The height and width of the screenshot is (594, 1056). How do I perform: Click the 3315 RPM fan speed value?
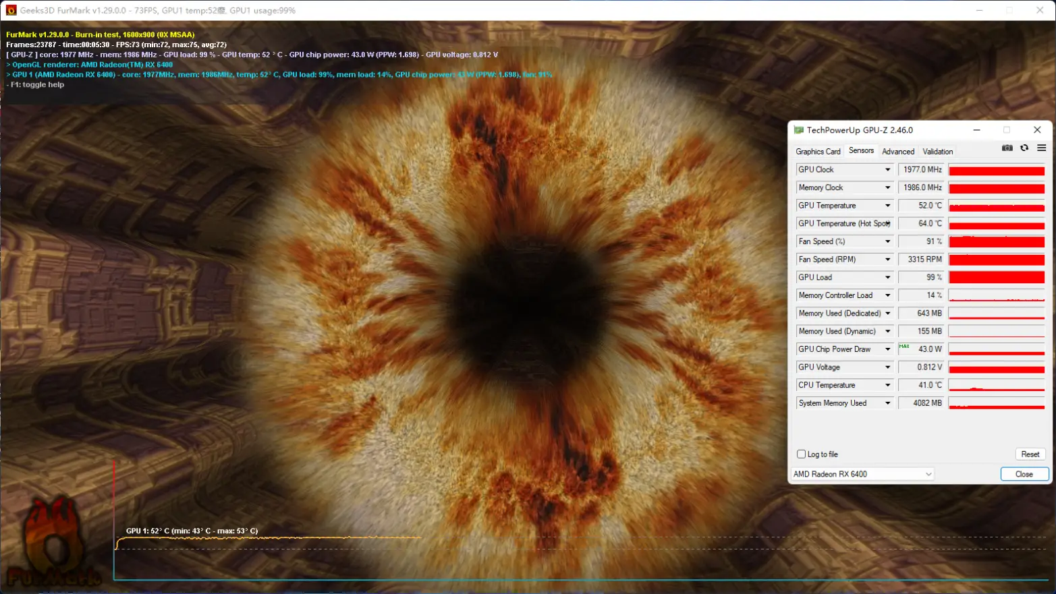pos(921,260)
